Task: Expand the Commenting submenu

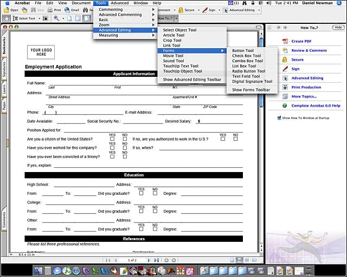Action: coord(125,10)
